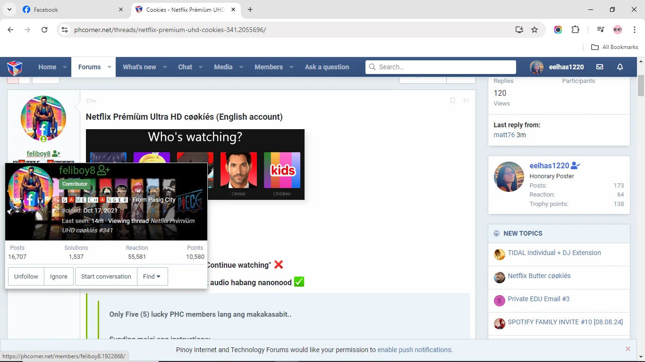
Task: Reload the page
Action: coord(44,30)
